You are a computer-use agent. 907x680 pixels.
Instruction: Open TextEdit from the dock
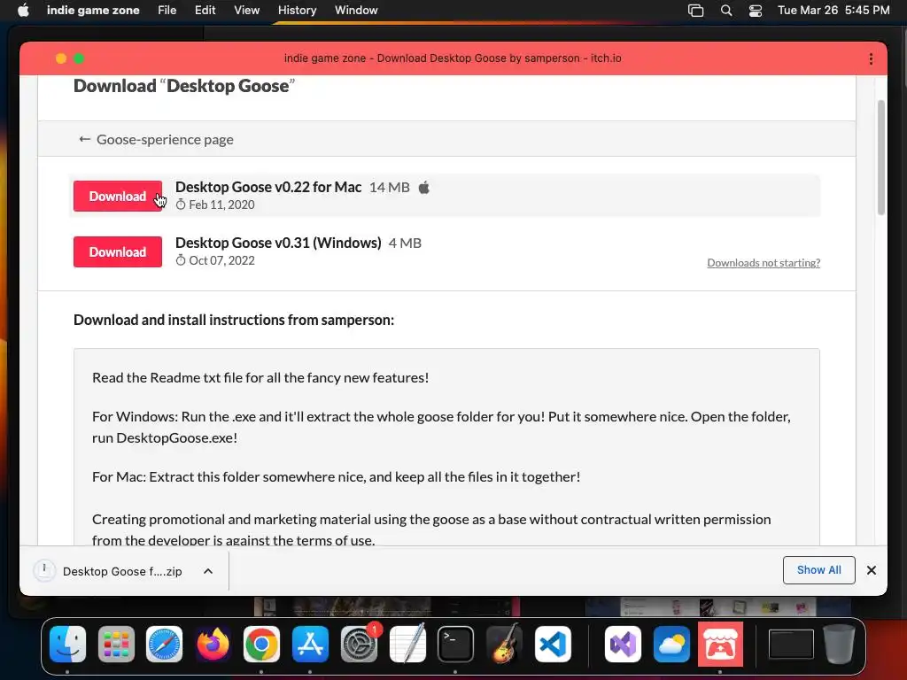pyautogui.click(x=407, y=644)
